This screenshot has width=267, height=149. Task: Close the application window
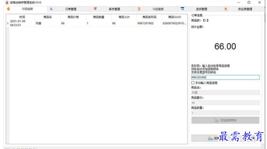tap(259, 2)
